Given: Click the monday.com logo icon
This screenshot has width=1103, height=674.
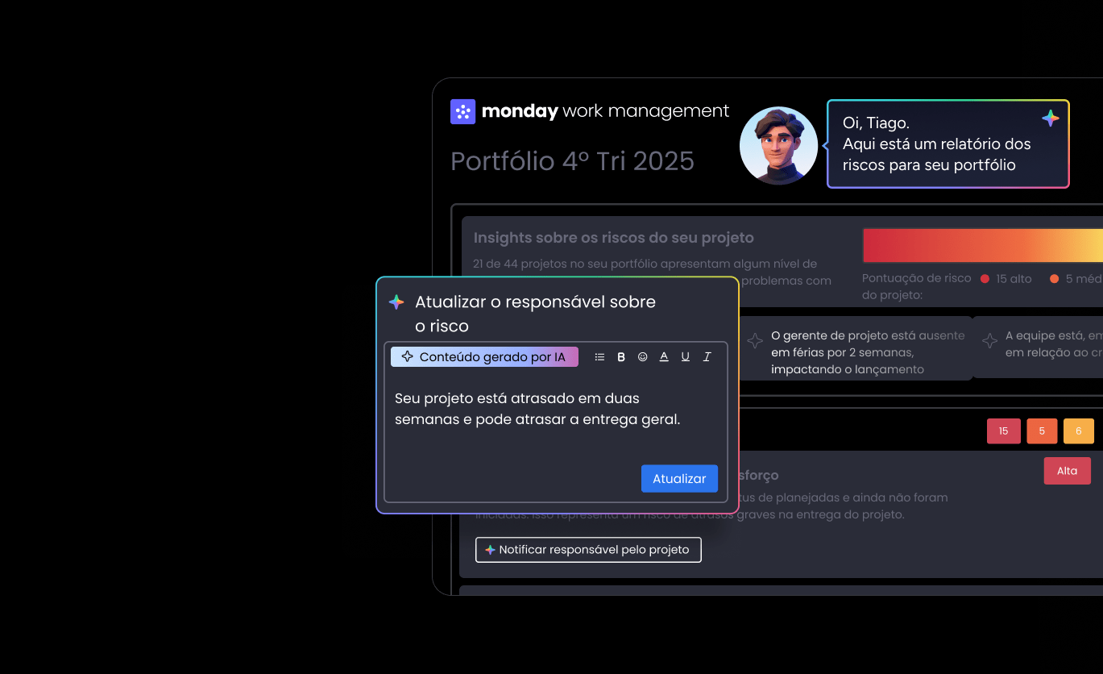Looking at the screenshot, I should [462, 111].
